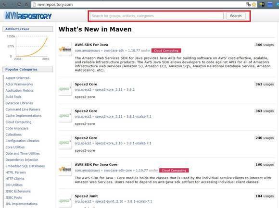Open the 240 usages link
This screenshot has width=279, height=208.
[265, 138]
